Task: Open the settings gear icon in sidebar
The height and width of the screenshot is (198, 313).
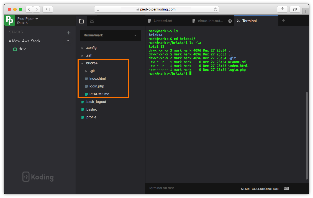Action: (x=92, y=21)
